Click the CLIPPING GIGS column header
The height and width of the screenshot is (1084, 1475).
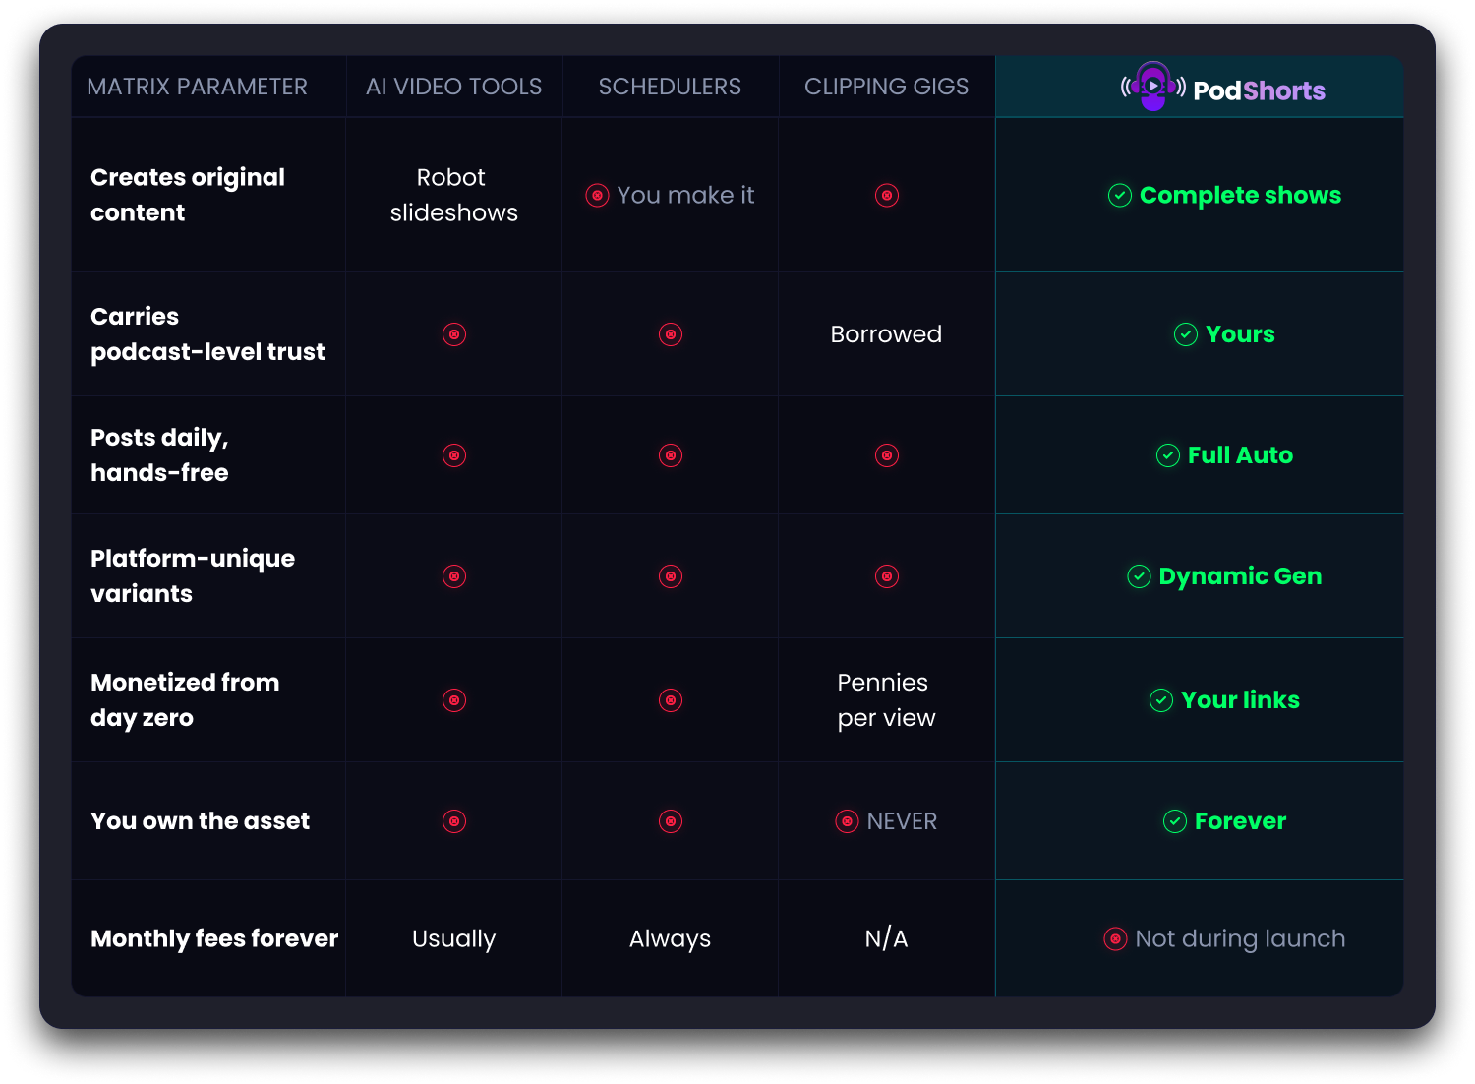click(x=886, y=87)
